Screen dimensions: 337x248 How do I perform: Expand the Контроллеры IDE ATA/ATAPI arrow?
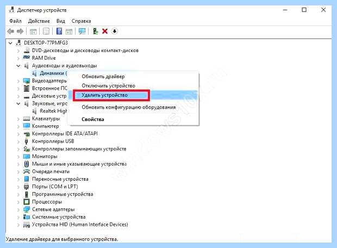click(18, 134)
